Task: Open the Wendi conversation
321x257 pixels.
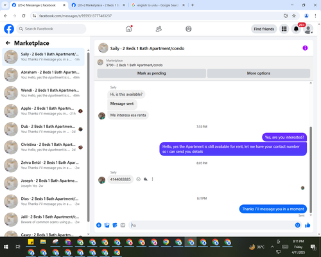Action: click(43, 93)
